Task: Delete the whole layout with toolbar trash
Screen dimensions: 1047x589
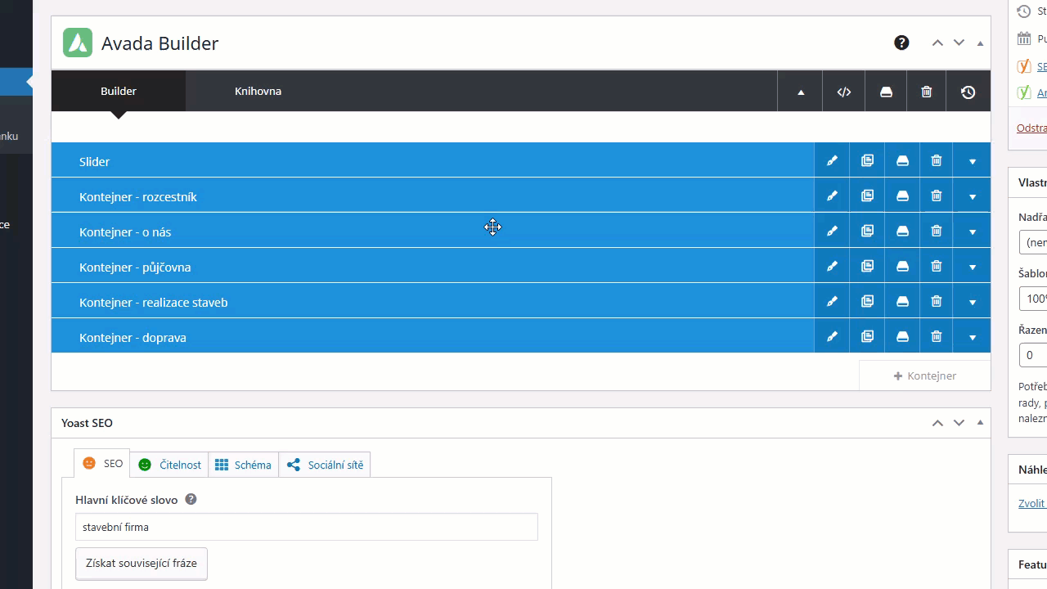Action: point(927,92)
